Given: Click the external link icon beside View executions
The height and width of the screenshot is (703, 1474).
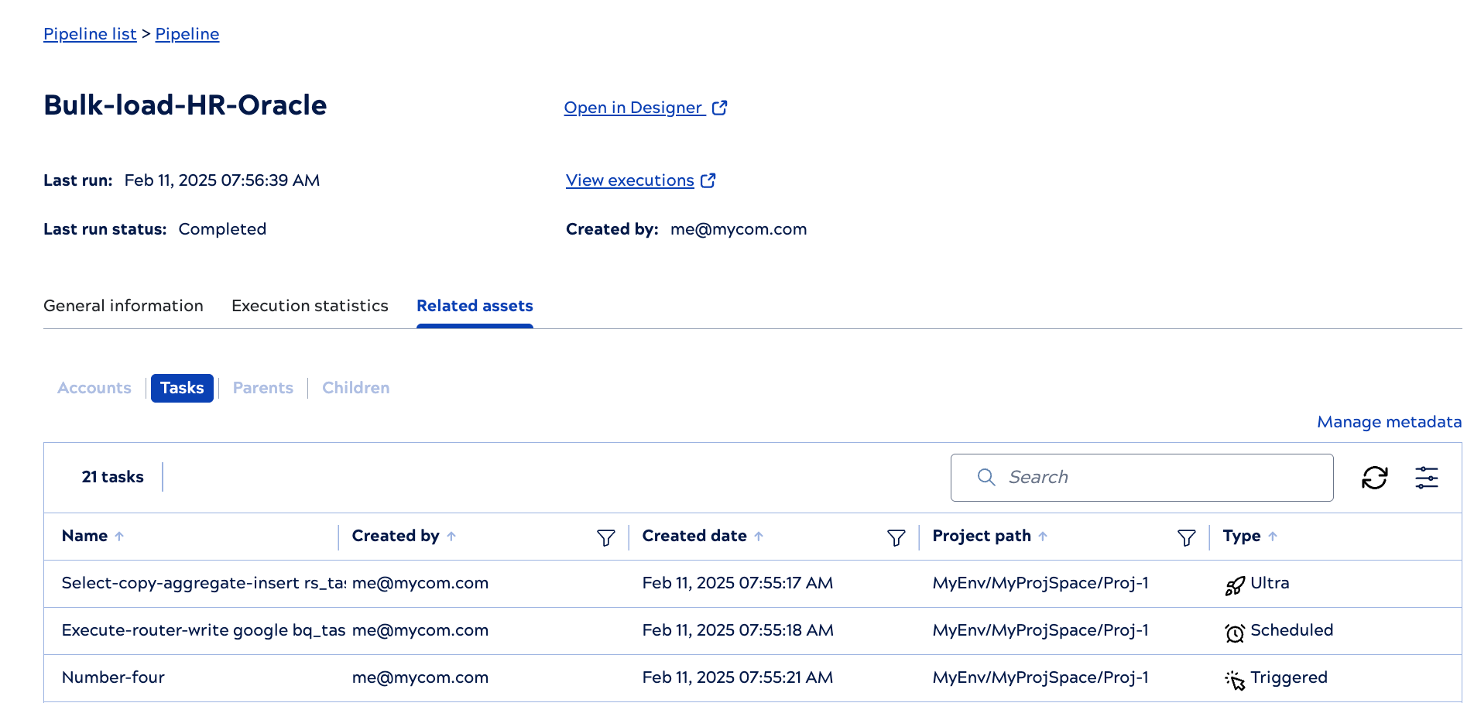Looking at the screenshot, I should click(x=708, y=180).
